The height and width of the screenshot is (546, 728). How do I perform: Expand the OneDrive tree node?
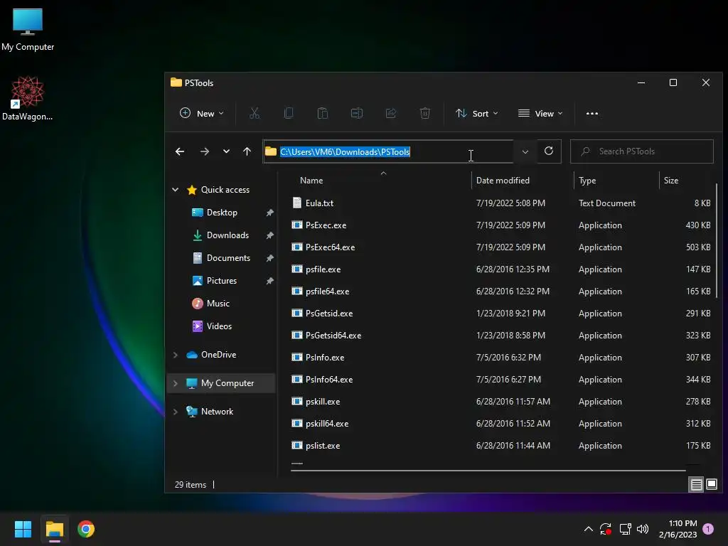[176, 355]
